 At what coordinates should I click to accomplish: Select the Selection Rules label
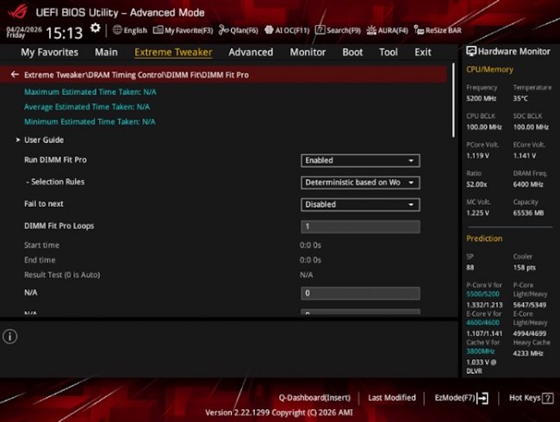point(55,182)
